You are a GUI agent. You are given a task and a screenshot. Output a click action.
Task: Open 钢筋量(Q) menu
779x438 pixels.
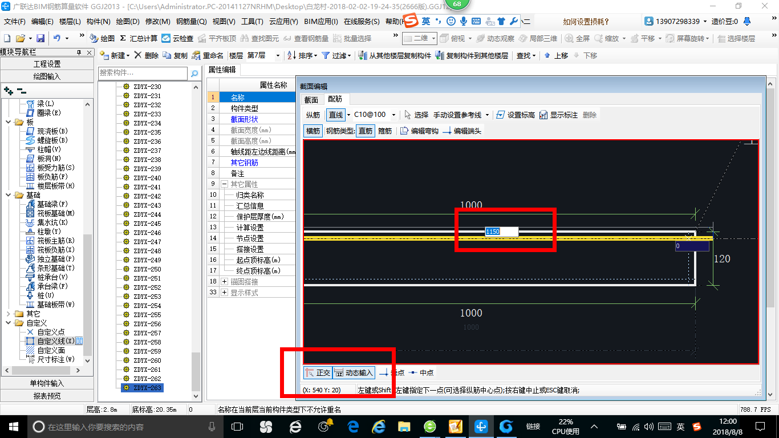click(191, 22)
